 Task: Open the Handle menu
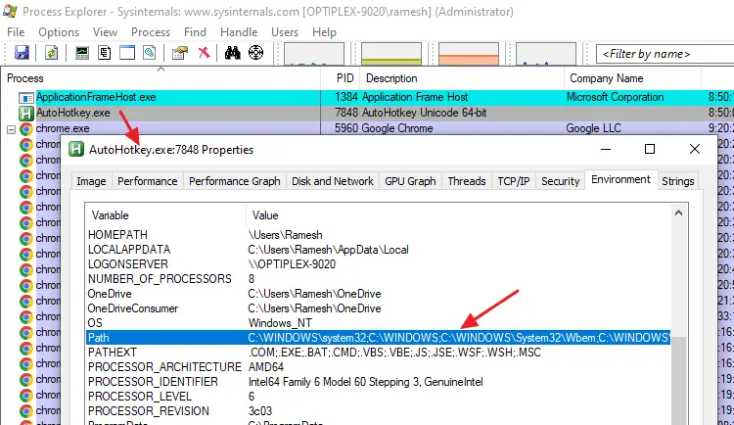[239, 32]
